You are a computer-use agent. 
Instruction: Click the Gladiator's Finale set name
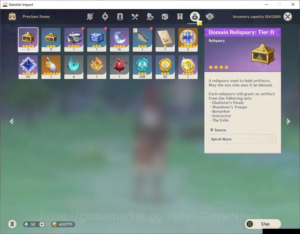228,103
